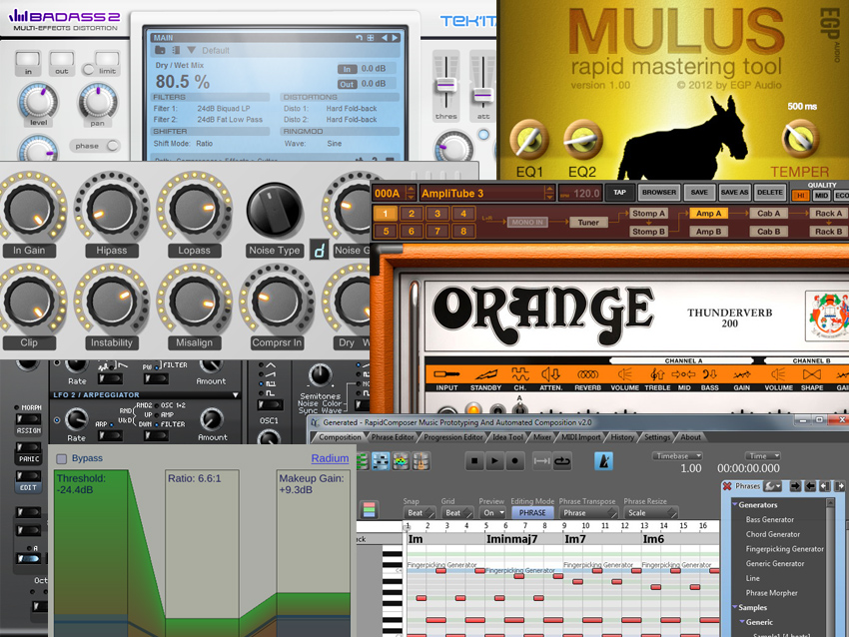The image size is (849, 637).
Task: Click the plain left arrow in Phrases header
Action: (x=810, y=486)
